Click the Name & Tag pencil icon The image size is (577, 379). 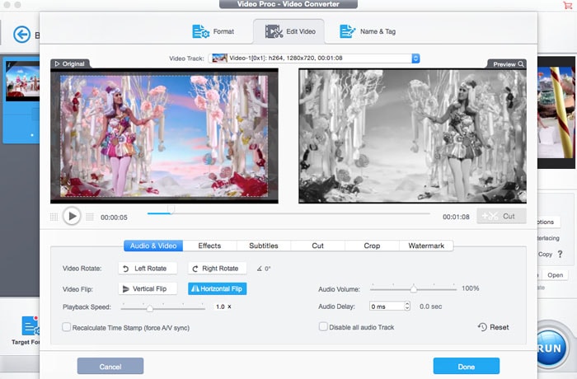click(347, 31)
